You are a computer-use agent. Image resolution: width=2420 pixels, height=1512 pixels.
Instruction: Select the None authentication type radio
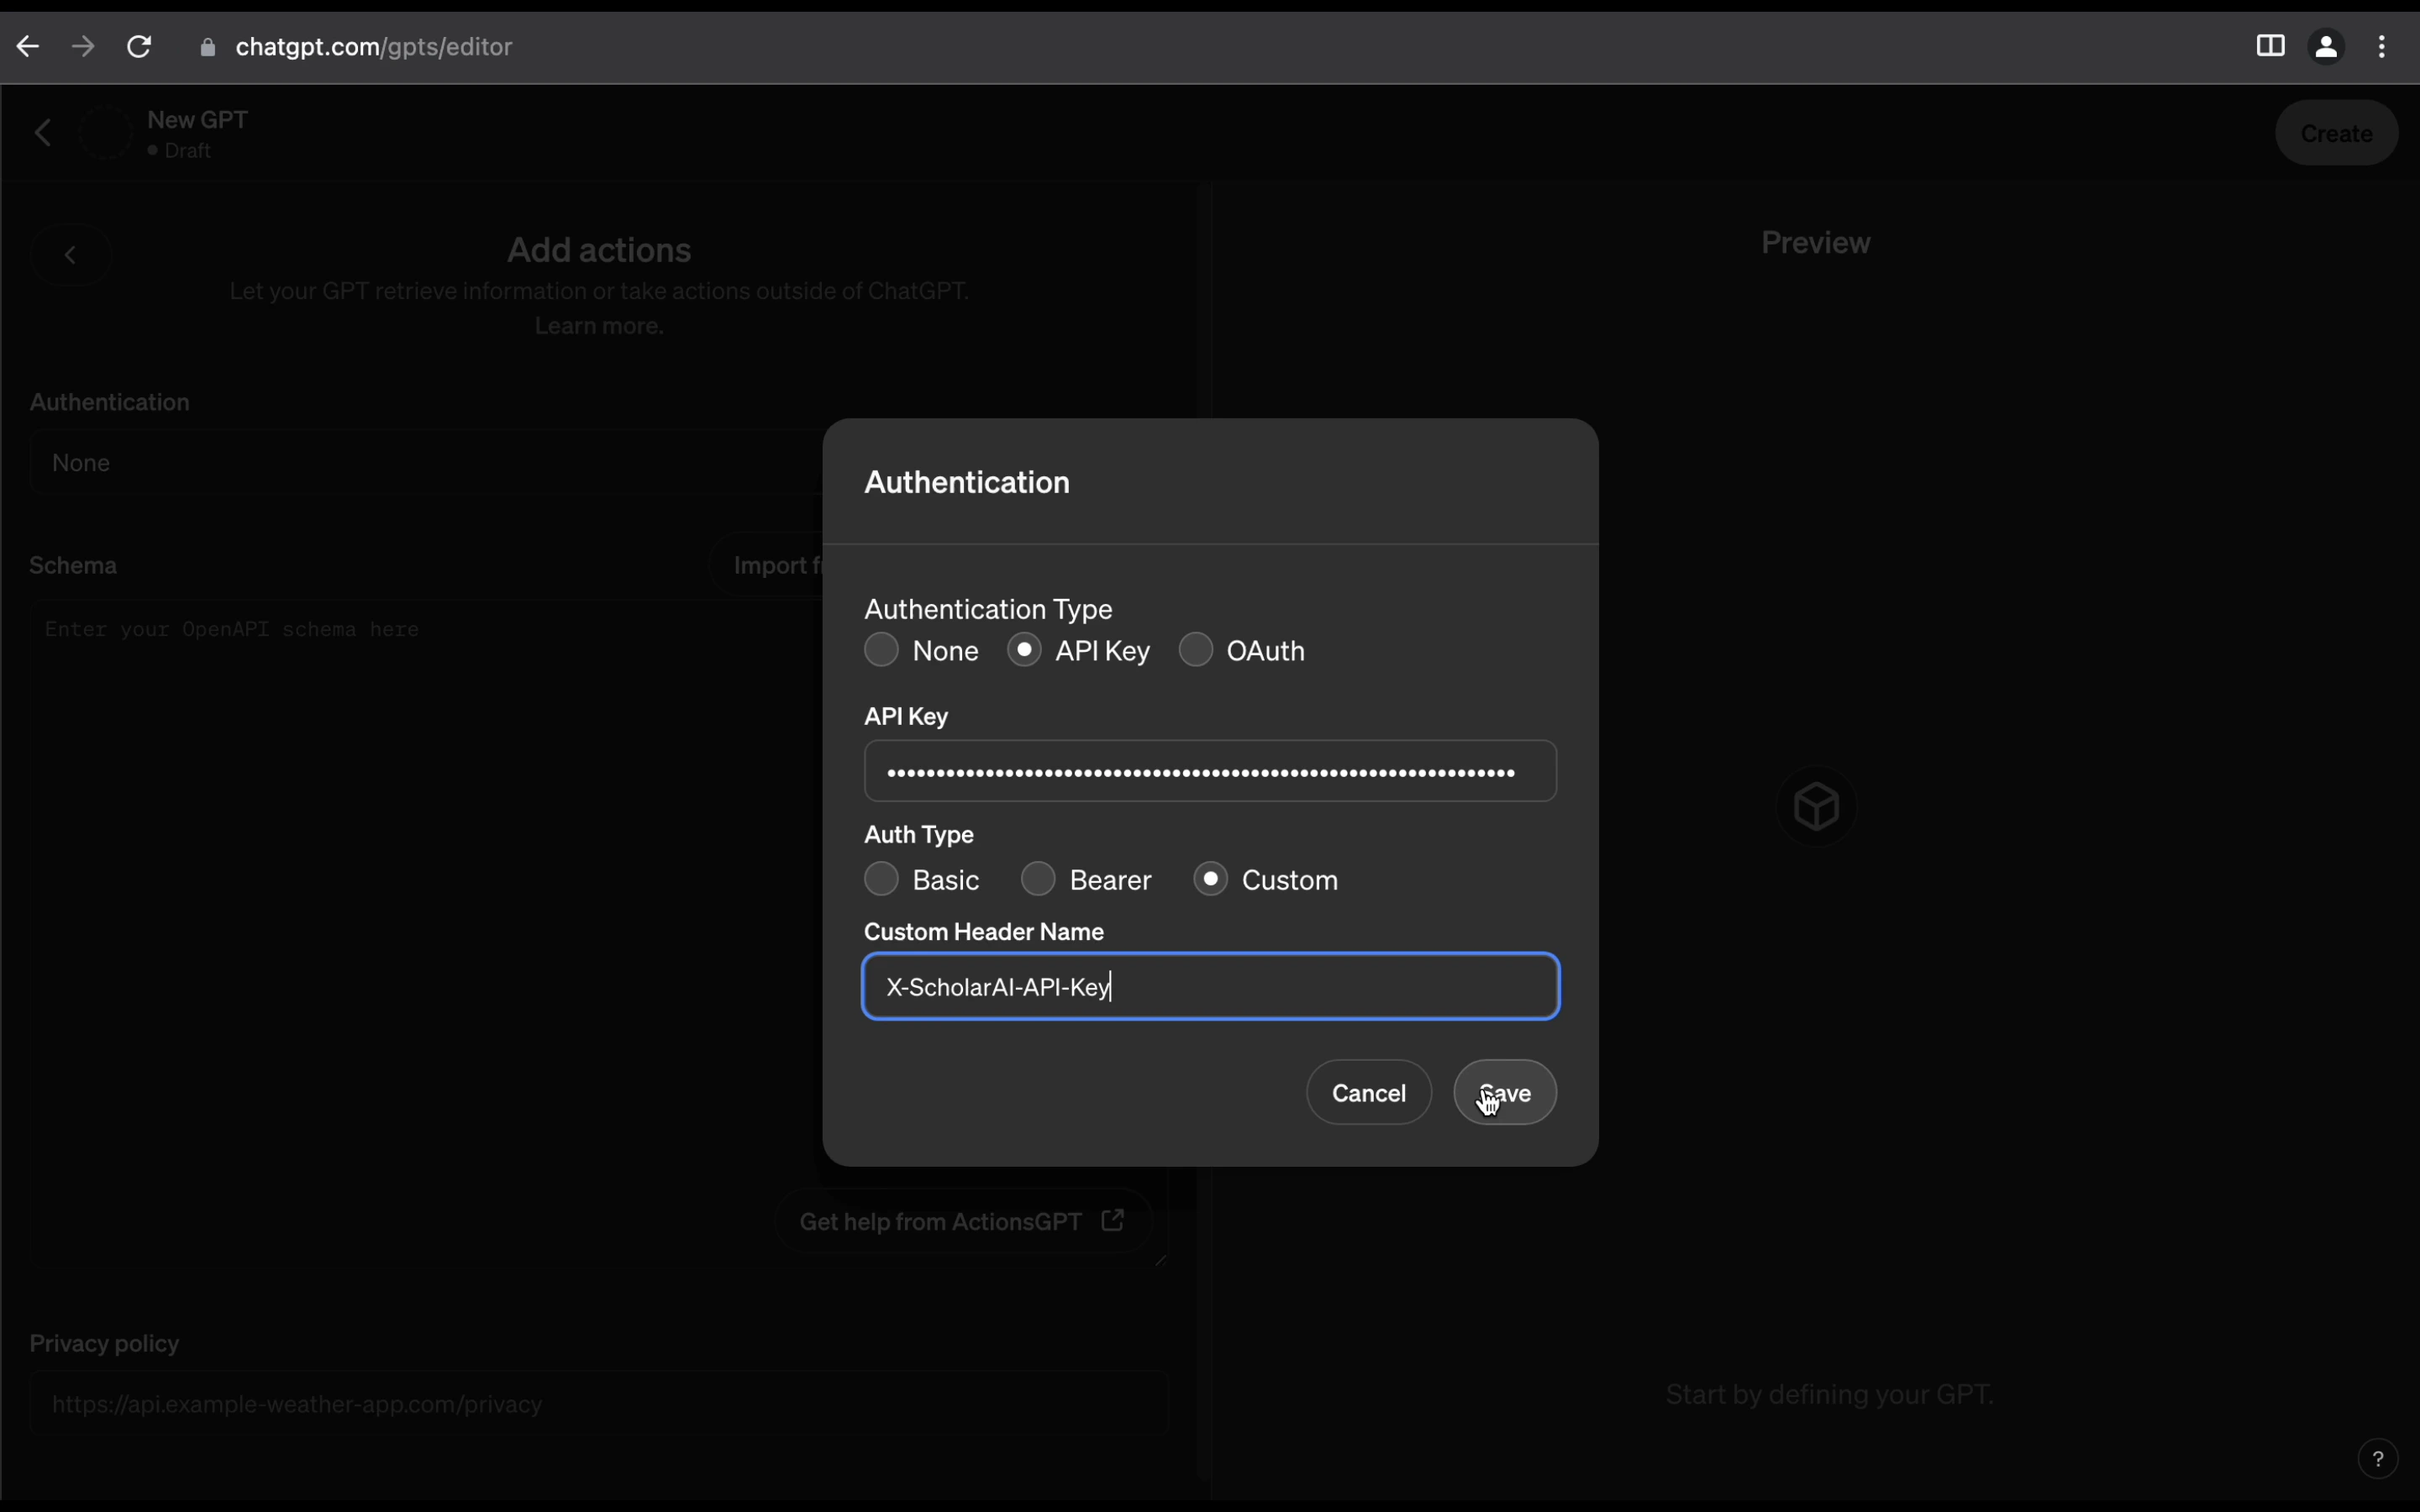881,650
